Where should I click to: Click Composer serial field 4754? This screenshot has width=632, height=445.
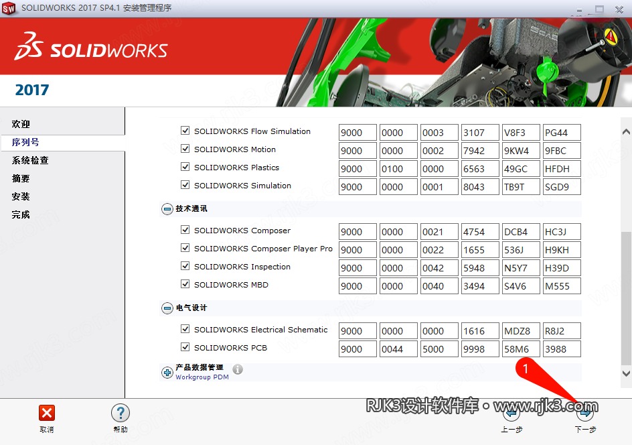480,232
